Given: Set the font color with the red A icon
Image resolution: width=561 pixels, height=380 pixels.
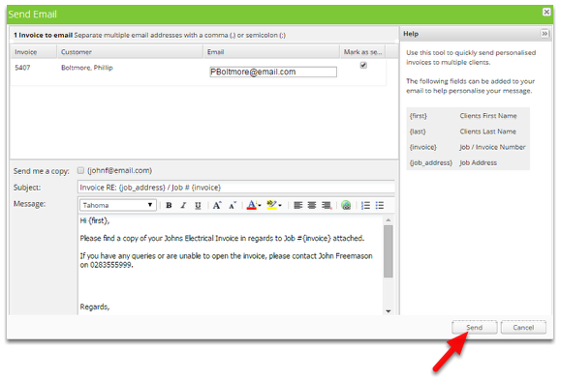Looking at the screenshot, I should (252, 205).
